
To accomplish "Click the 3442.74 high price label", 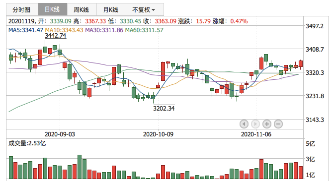I will pos(56,36).
